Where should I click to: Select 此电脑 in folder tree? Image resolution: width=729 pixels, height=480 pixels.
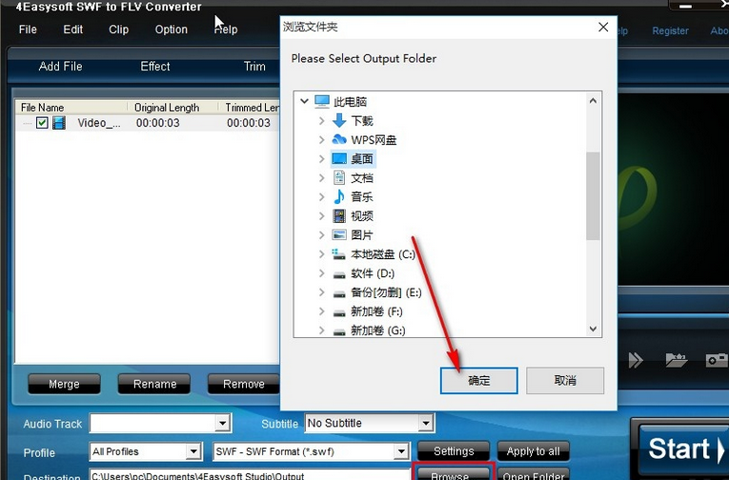click(350, 101)
